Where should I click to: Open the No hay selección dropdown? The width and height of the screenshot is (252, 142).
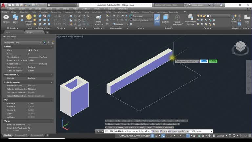[23, 42]
